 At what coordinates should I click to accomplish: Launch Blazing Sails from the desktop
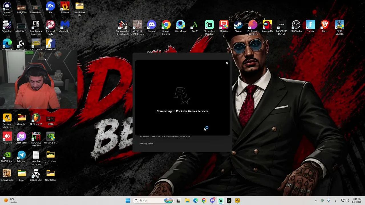click(36, 175)
